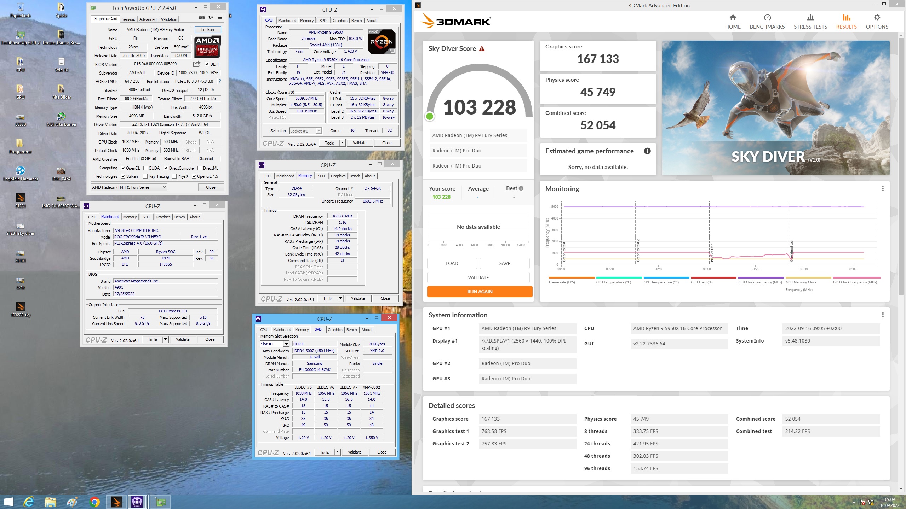The image size is (906, 509).
Task: Go to 3DMark STRESS TESTS
Action: (x=810, y=22)
